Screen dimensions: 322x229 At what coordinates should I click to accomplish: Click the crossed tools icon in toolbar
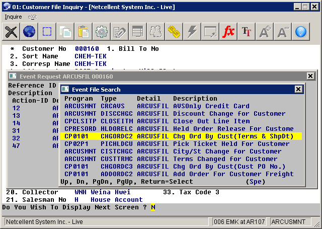pos(11,32)
